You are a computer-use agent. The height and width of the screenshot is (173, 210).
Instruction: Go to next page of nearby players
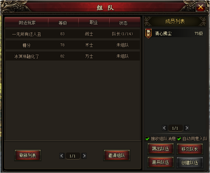(x=84, y=156)
